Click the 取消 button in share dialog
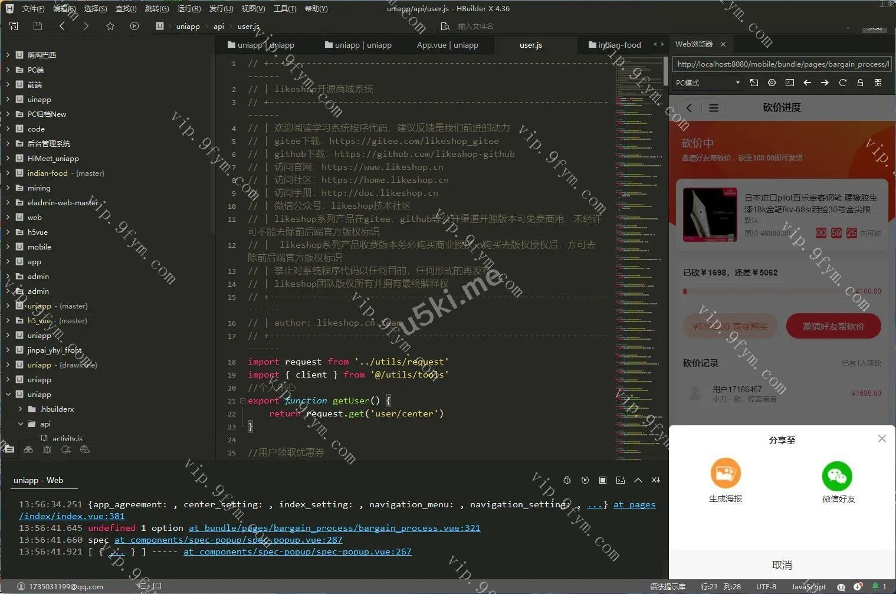Screen dimensions: 896x594 coord(782,565)
